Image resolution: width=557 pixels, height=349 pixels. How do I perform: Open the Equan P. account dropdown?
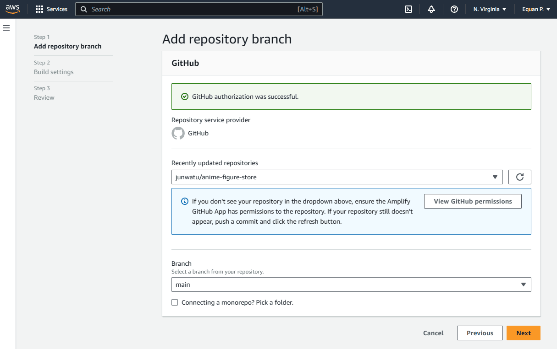tap(536, 9)
